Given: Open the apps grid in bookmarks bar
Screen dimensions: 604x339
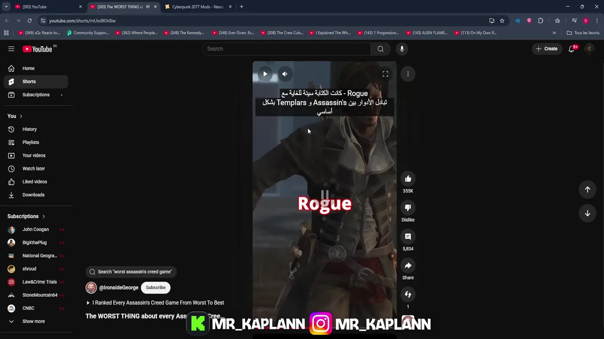Looking at the screenshot, I should (6, 33).
